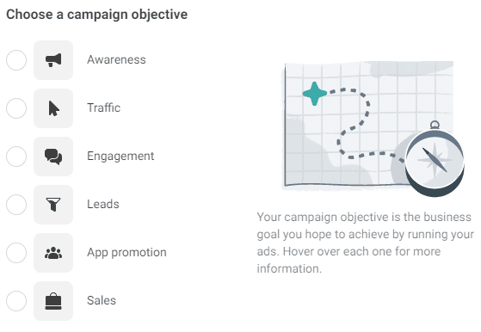Select the Engagement radio button

click(16, 157)
